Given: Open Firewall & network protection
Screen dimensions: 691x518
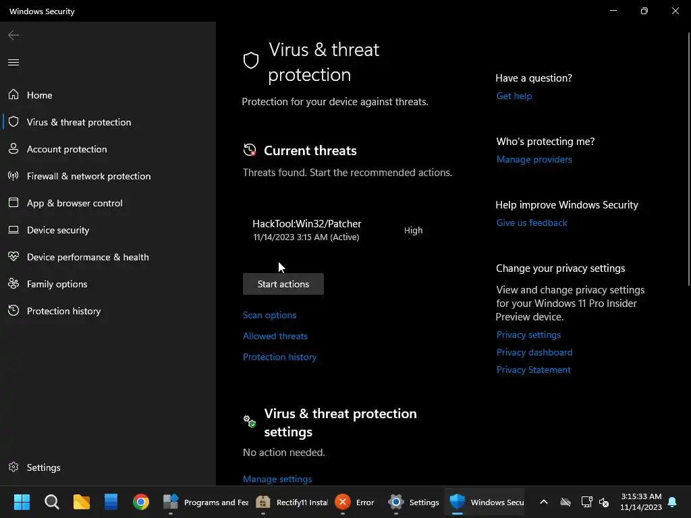Looking at the screenshot, I should point(108,176).
